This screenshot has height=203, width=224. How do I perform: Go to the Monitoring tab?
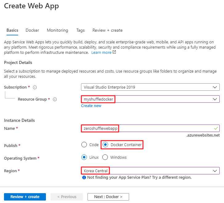tap(57, 30)
